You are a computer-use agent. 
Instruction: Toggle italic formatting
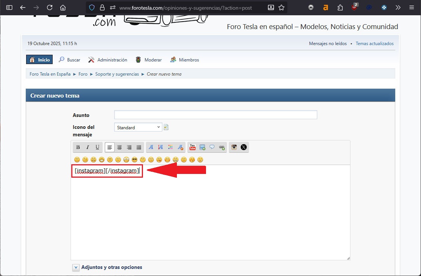click(x=88, y=147)
